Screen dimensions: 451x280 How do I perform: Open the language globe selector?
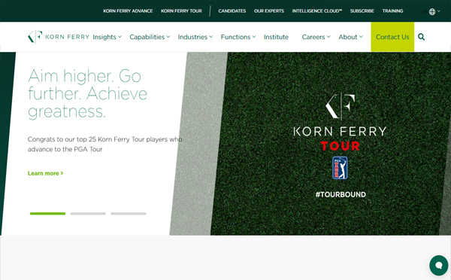pos(434,11)
